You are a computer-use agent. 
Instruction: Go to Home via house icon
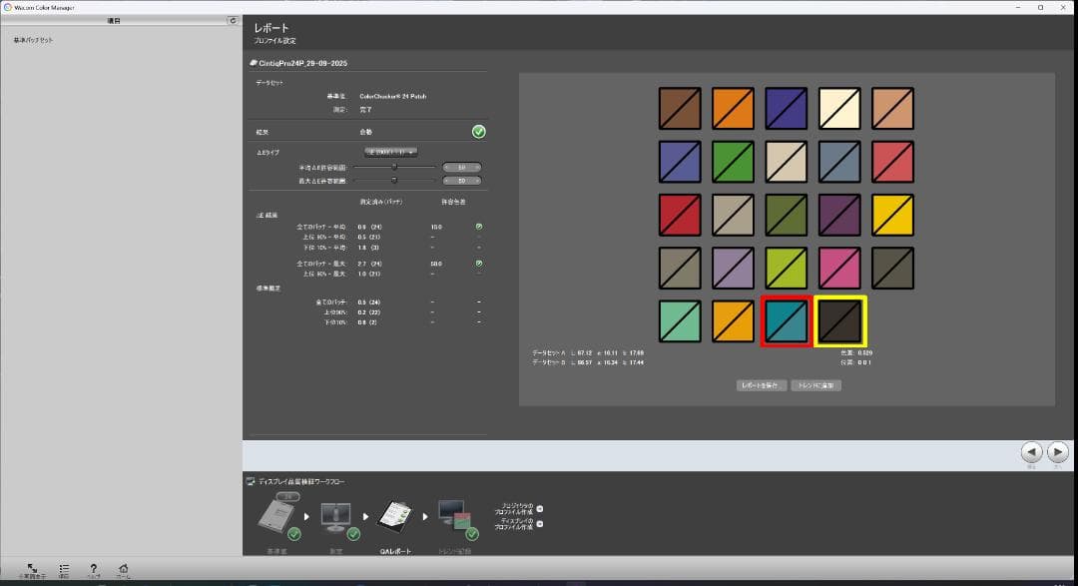pos(123,568)
